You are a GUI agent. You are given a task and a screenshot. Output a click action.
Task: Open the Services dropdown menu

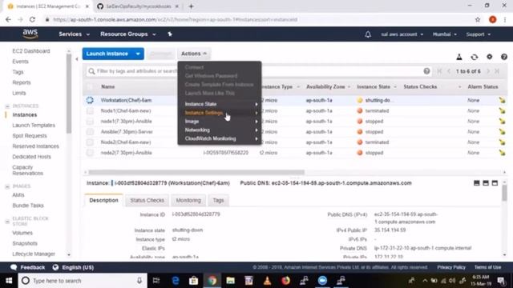[x=74, y=34]
